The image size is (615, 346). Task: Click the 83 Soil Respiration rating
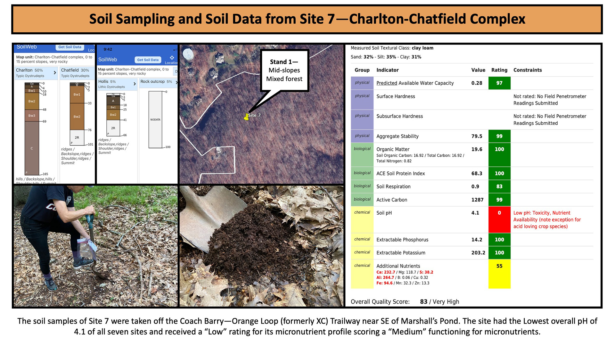499,186
